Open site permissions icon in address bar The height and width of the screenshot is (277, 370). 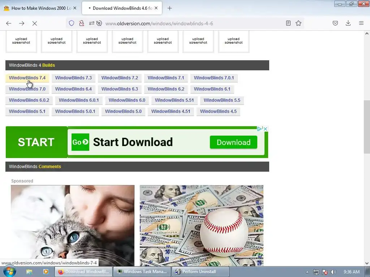91,23
